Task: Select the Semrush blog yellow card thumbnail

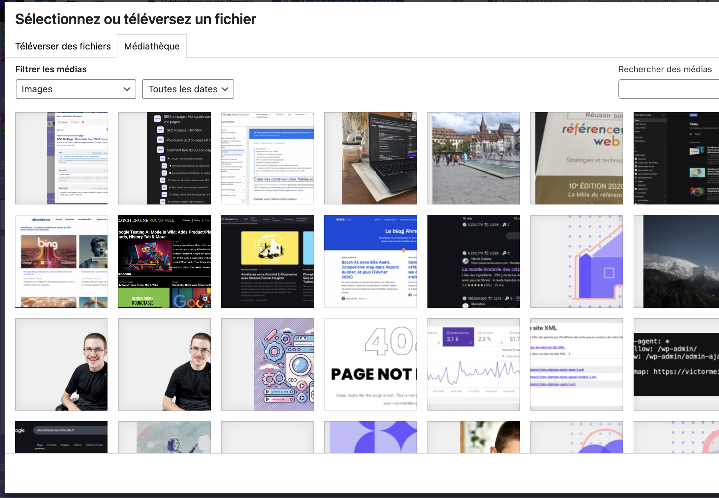Action: pyautogui.click(x=267, y=262)
